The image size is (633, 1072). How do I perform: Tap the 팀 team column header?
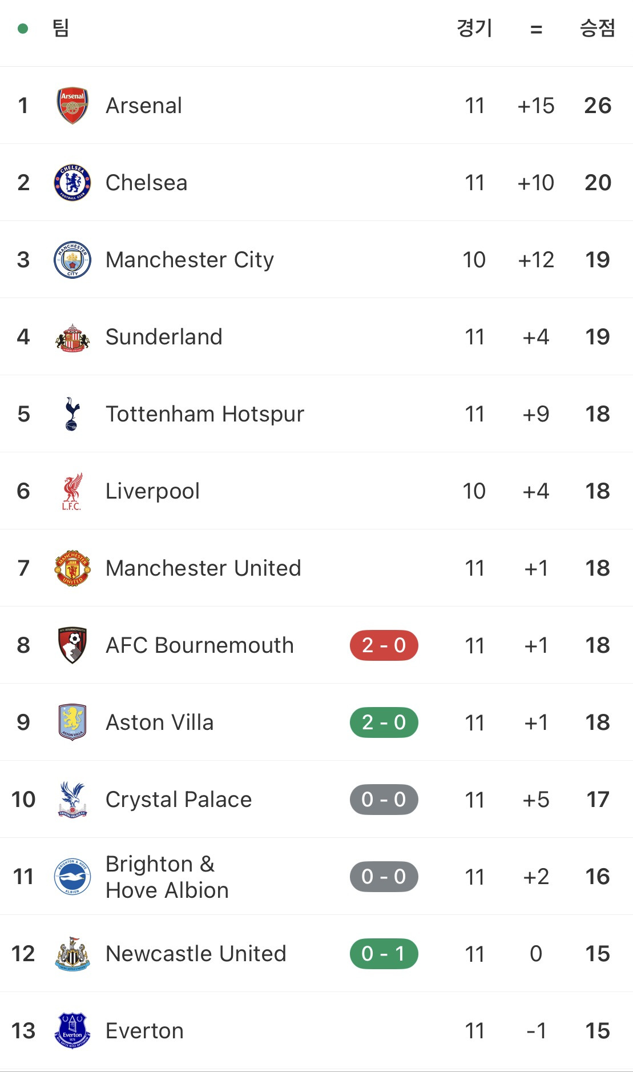pyautogui.click(x=61, y=28)
